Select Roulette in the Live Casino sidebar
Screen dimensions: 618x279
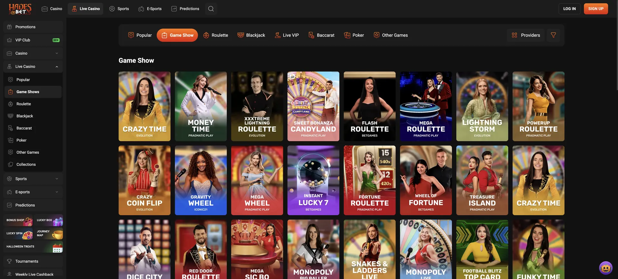coord(33,104)
